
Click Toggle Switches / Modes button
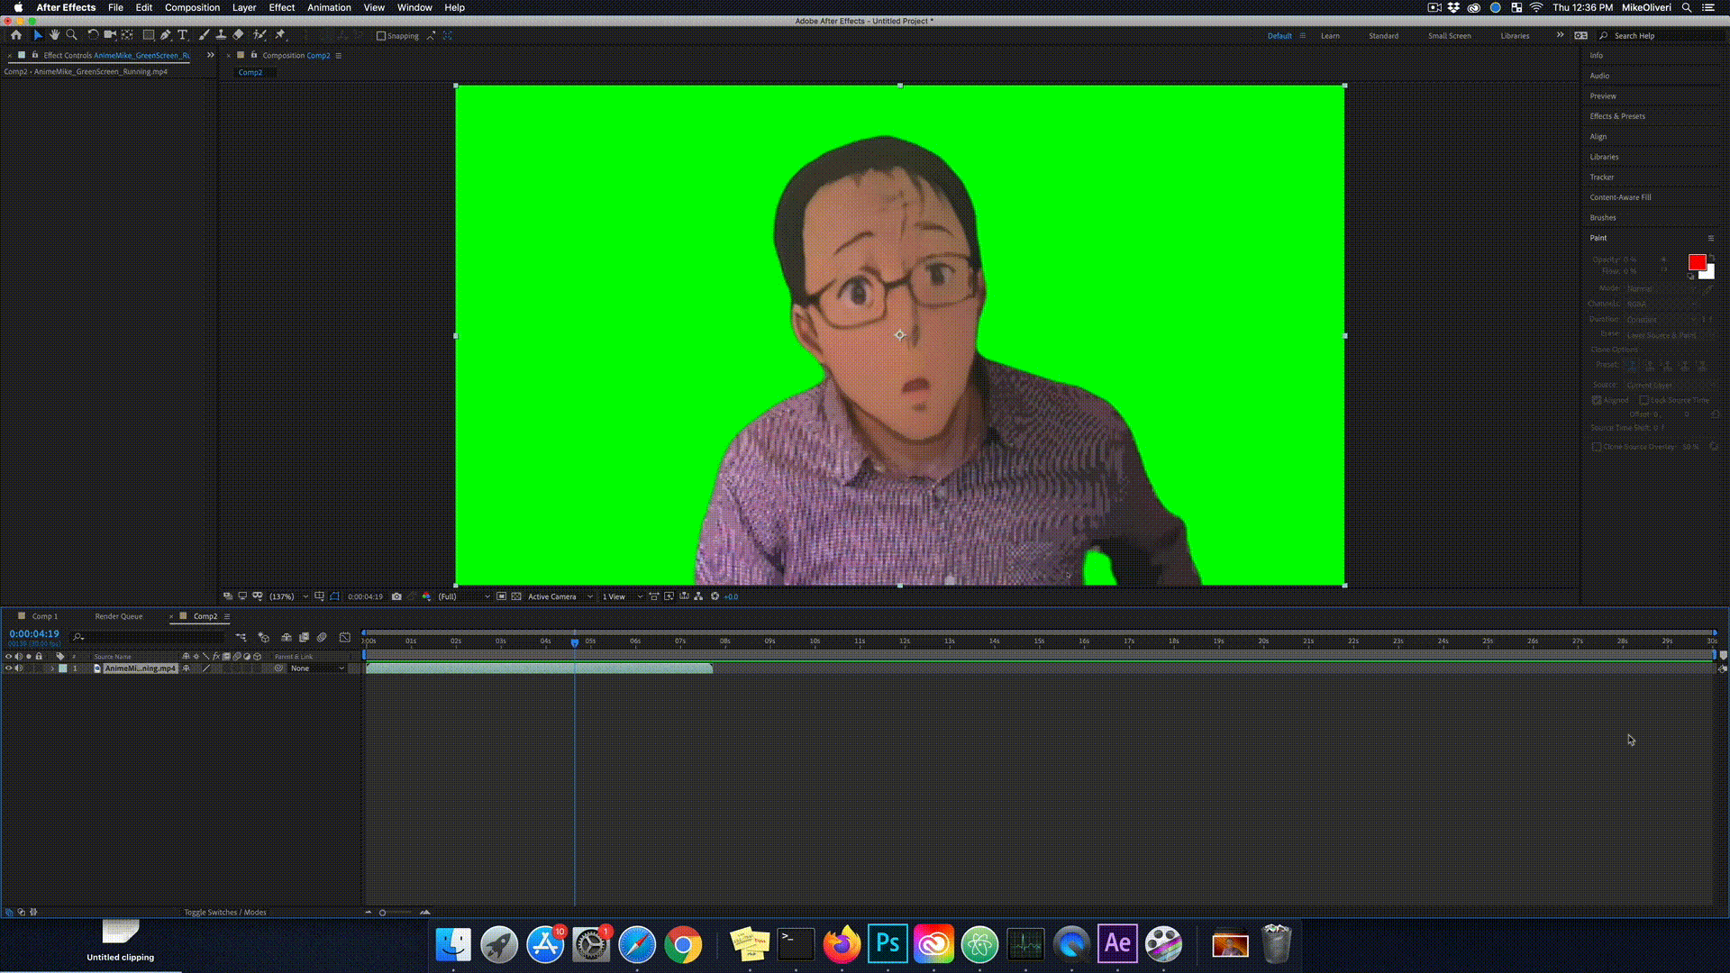pyautogui.click(x=225, y=912)
